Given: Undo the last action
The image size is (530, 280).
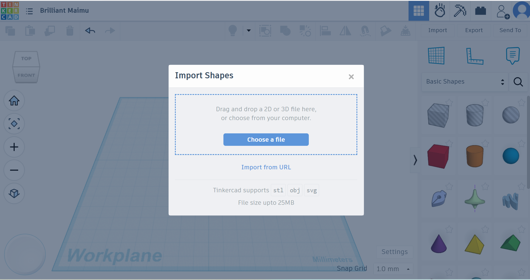Looking at the screenshot, I should 90,30.
